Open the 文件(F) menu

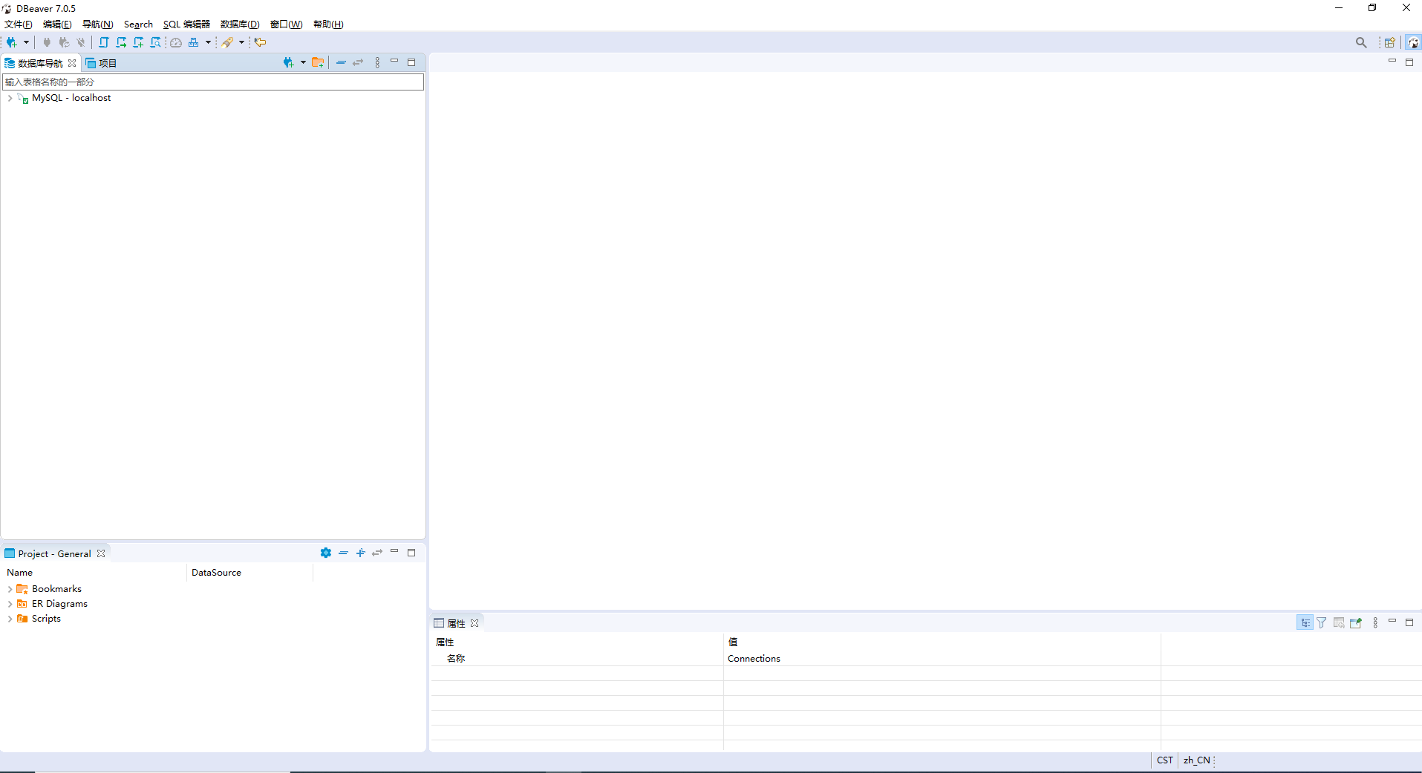[x=19, y=24]
